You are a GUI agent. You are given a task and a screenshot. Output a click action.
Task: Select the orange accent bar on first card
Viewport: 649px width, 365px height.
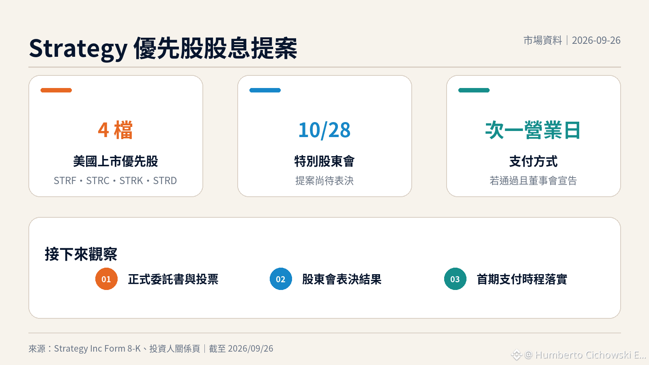[x=56, y=90]
